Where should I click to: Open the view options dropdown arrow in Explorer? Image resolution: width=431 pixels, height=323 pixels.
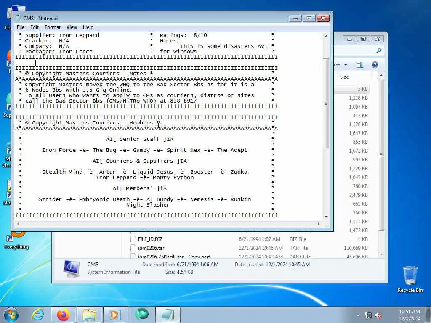346,65
